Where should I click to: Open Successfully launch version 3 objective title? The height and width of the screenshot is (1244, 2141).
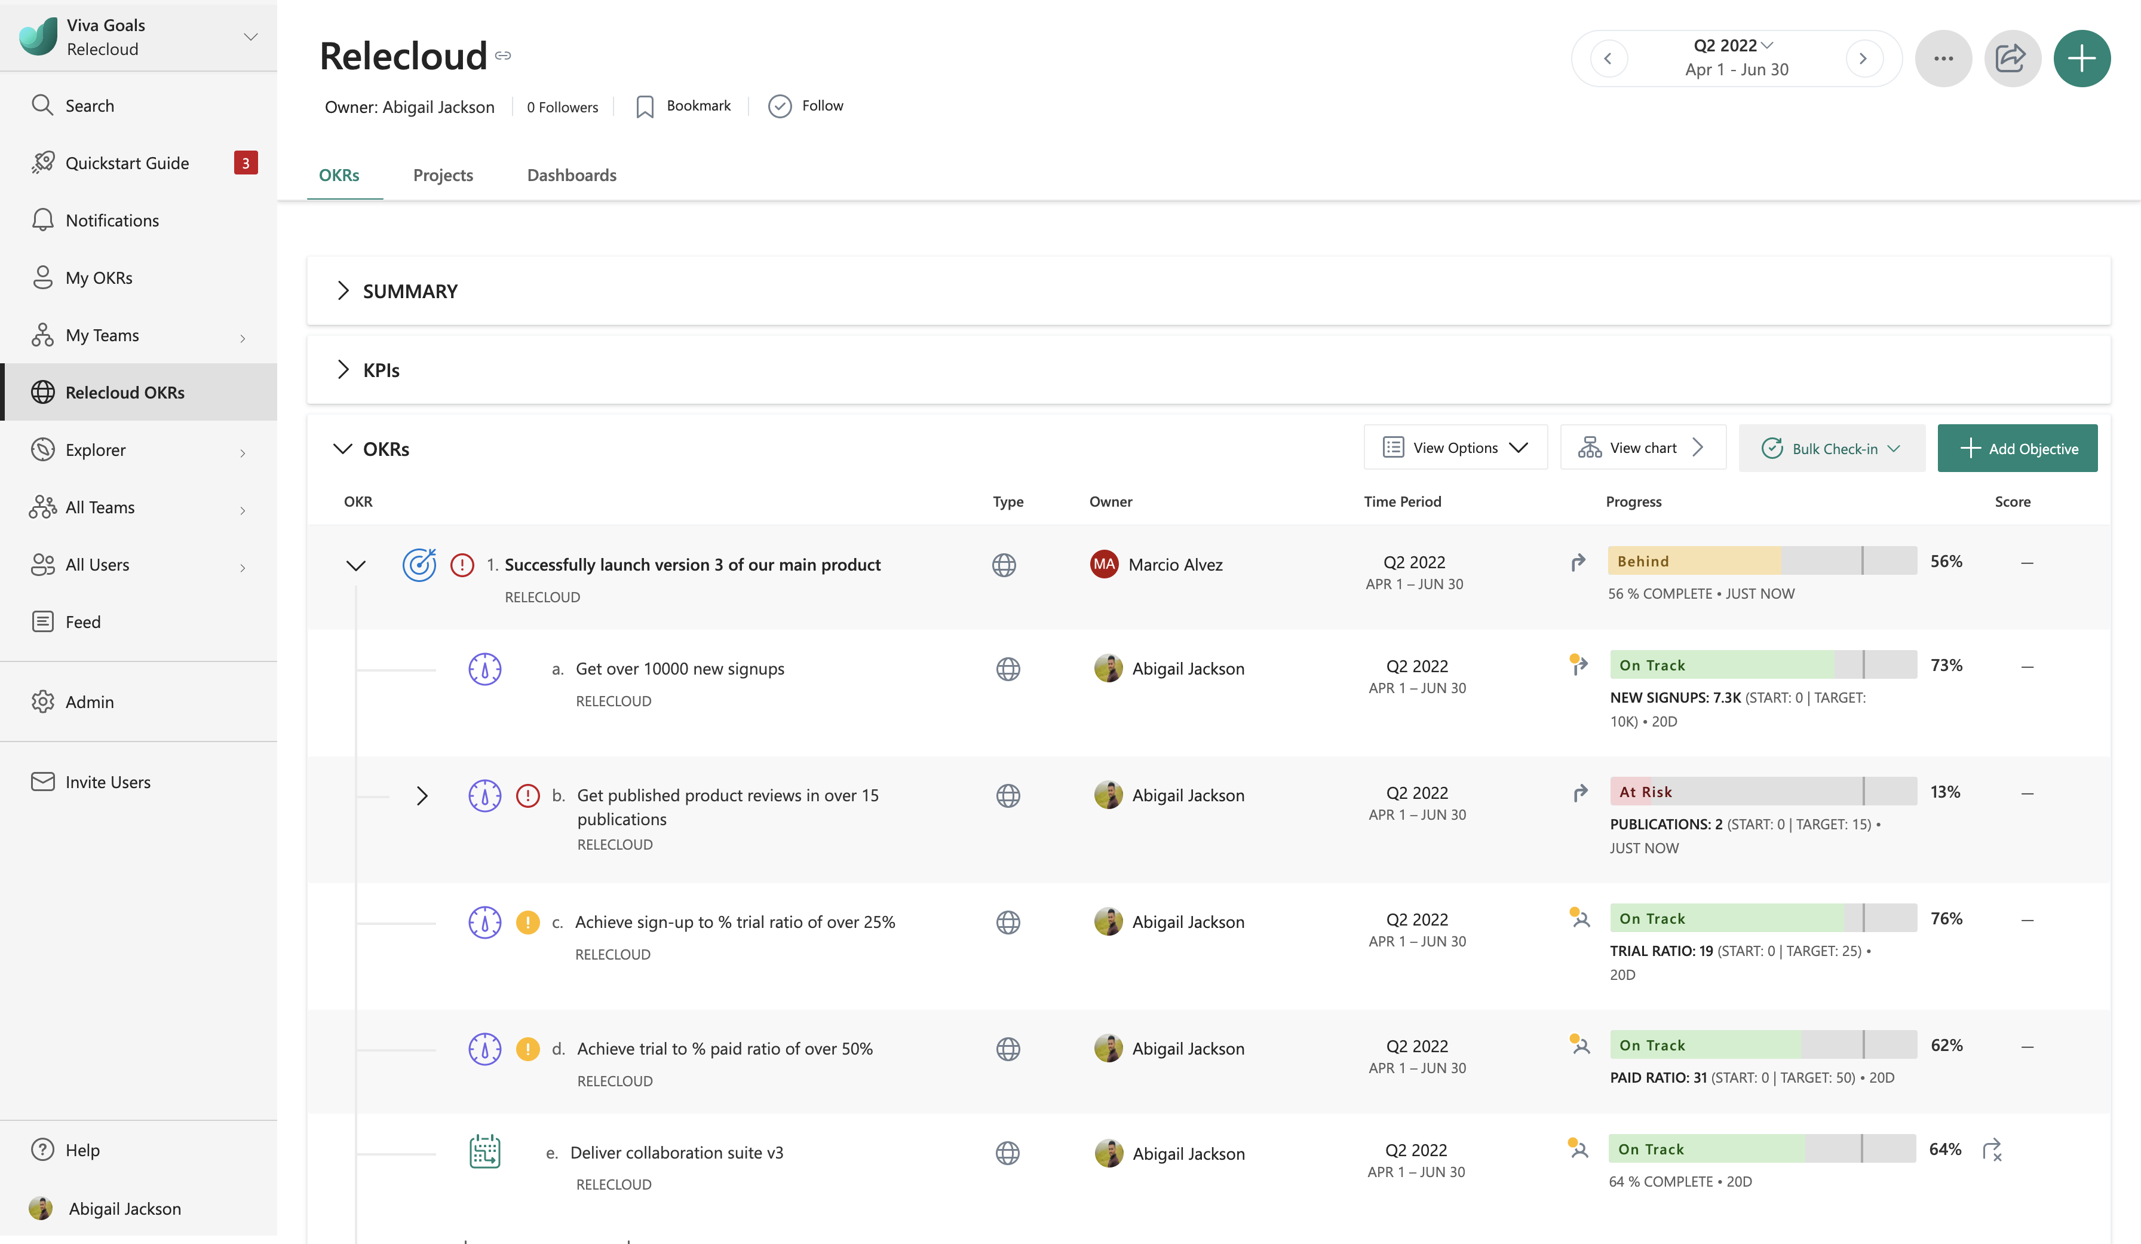(x=692, y=564)
